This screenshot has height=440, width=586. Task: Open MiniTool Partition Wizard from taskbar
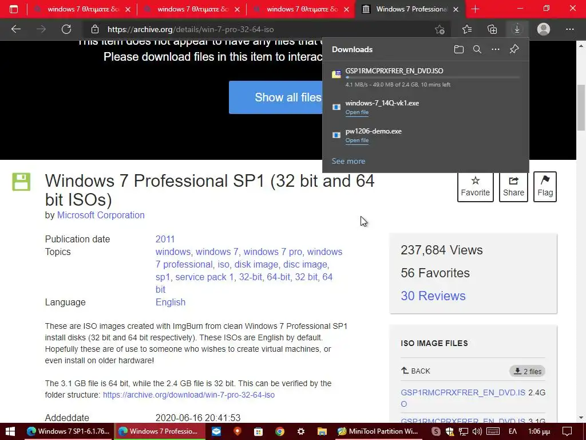(378, 431)
